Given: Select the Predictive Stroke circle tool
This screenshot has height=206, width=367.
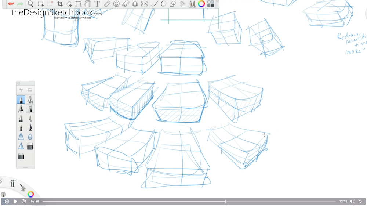Looking at the screenshot, I should pyautogui.click(x=163, y=4).
